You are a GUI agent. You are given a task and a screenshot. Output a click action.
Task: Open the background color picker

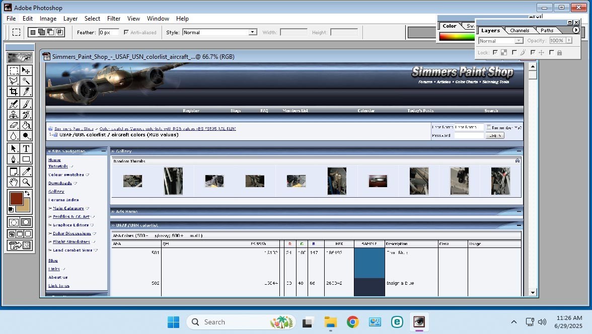coord(25,207)
